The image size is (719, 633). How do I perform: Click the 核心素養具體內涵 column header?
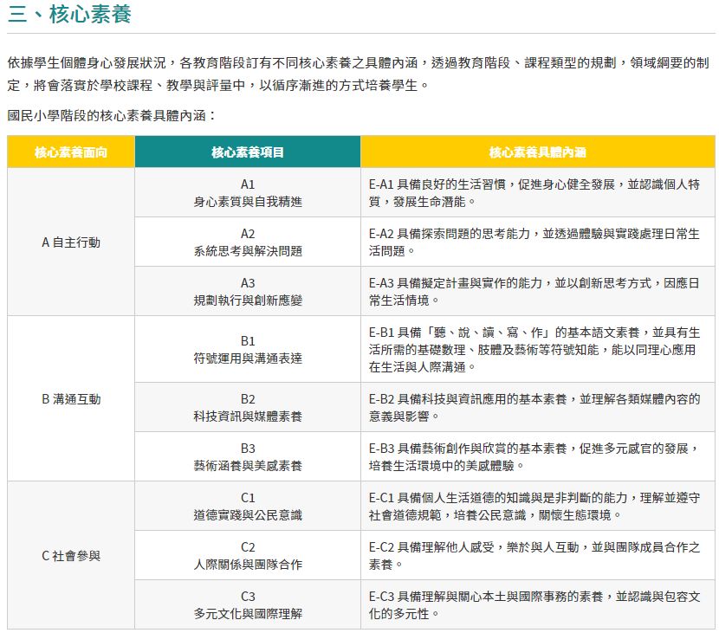537,152
